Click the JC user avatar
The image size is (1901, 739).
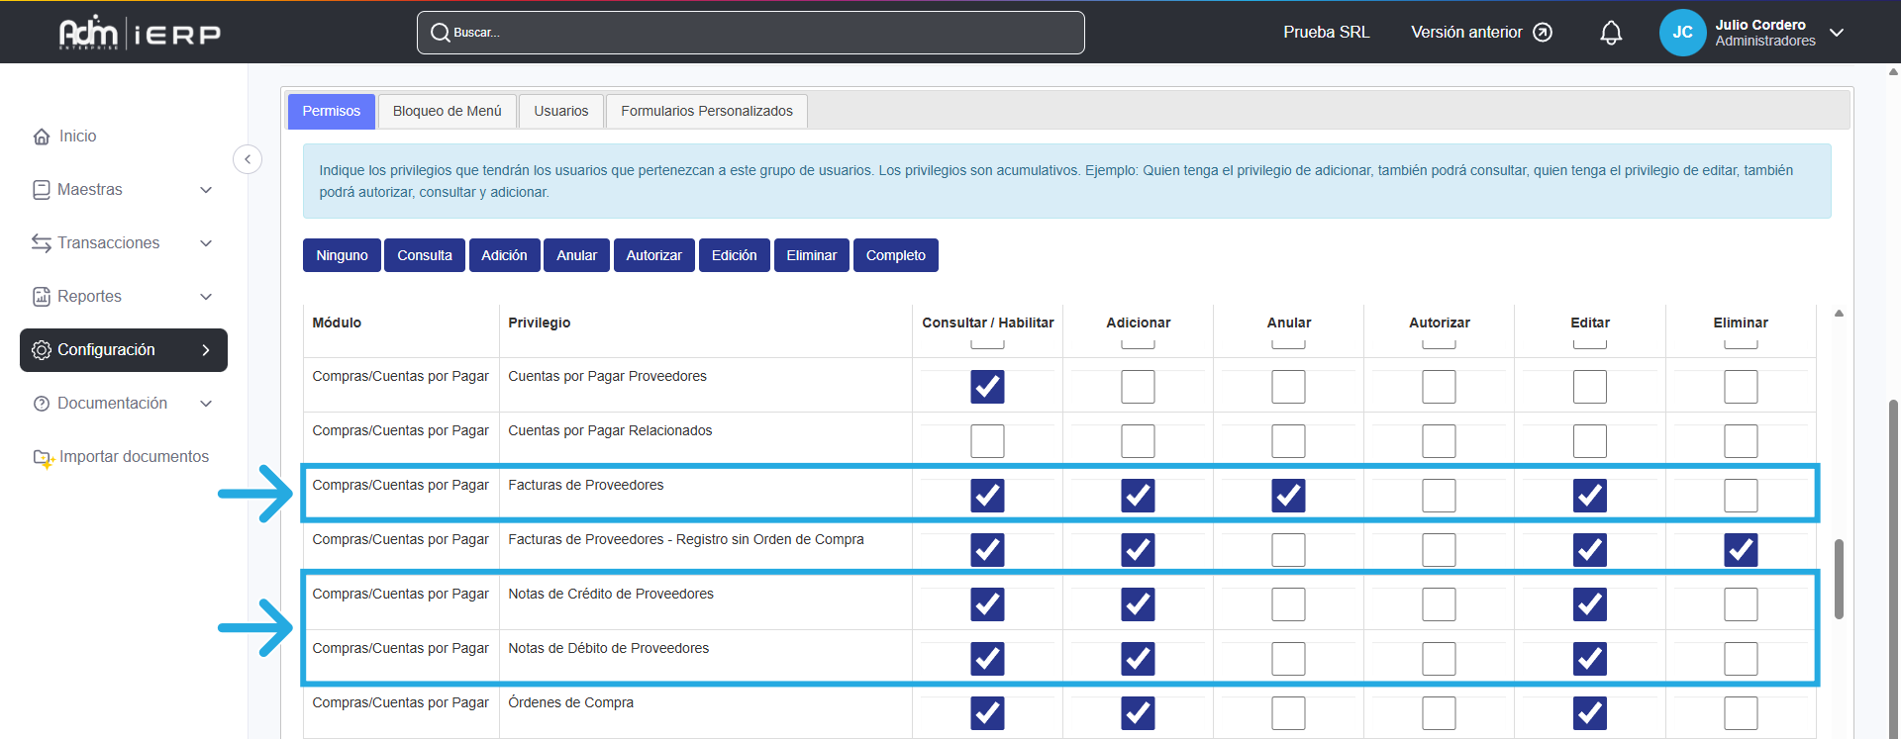click(x=1681, y=33)
